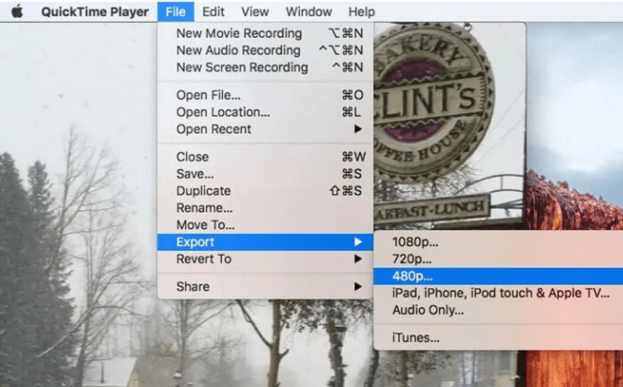This screenshot has width=623, height=387.
Task: Select Save… in the File menu
Action: 265,174
